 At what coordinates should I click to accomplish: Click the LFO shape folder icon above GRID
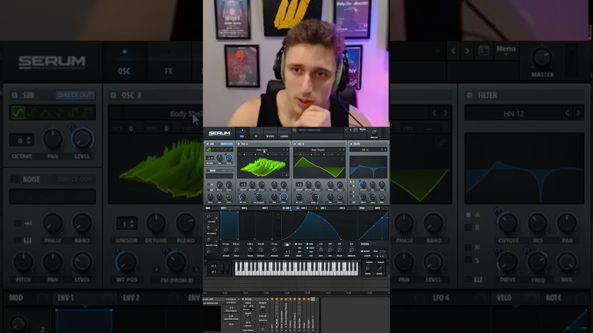click(287, 245)
